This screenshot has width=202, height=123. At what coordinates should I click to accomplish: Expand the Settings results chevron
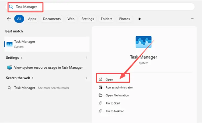click(x=86, y=58)
